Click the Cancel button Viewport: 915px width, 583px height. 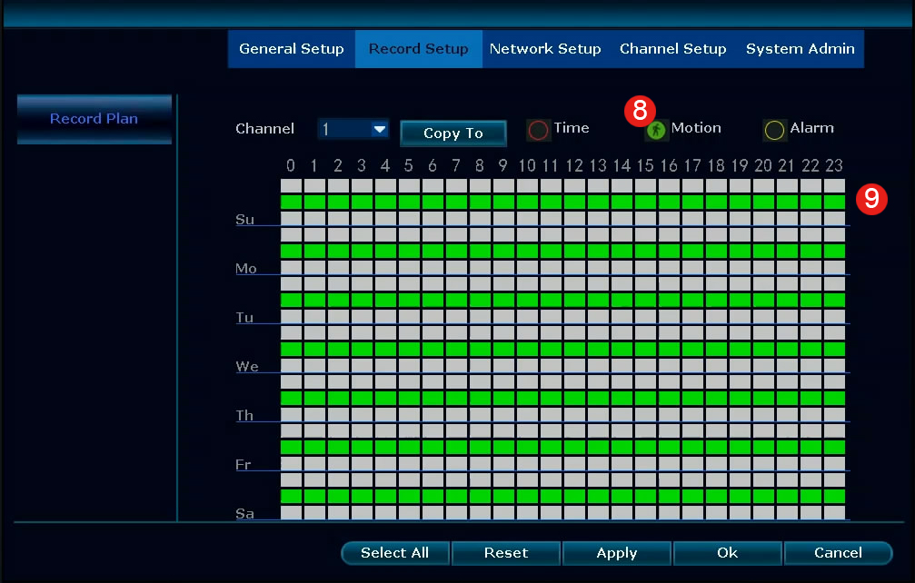coord(838,553)
